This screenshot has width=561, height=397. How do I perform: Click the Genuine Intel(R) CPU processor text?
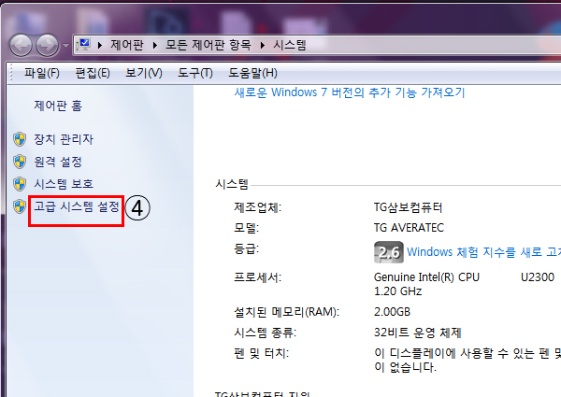pyautogui.click(x=426, y=276)
